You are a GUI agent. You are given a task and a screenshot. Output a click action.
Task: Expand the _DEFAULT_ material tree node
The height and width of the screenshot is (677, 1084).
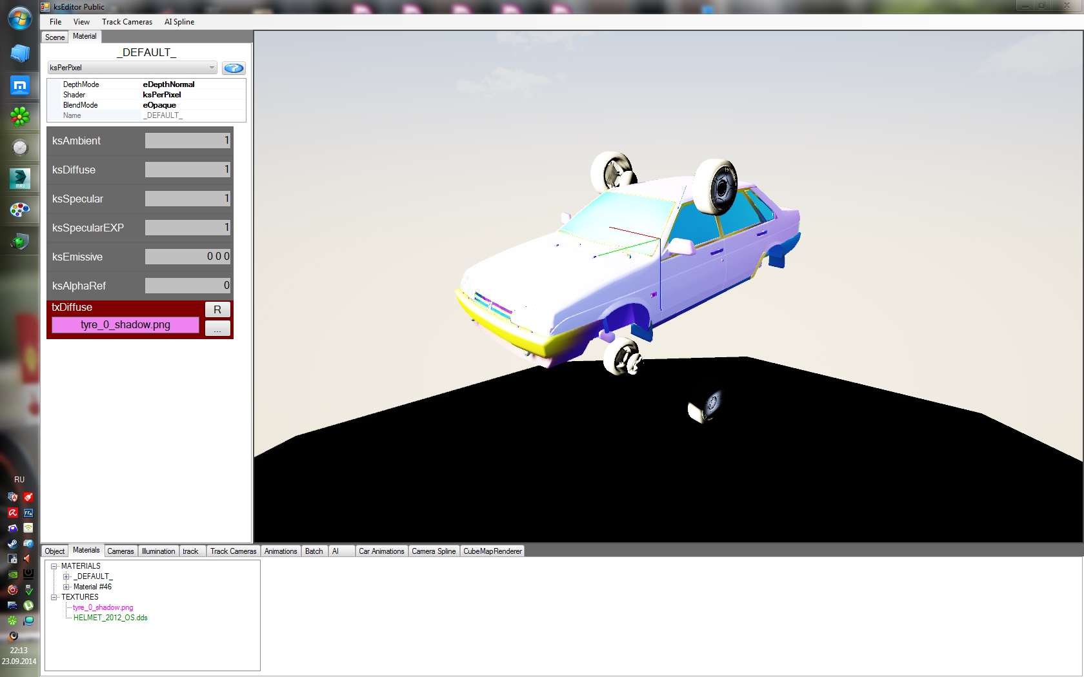66,576
